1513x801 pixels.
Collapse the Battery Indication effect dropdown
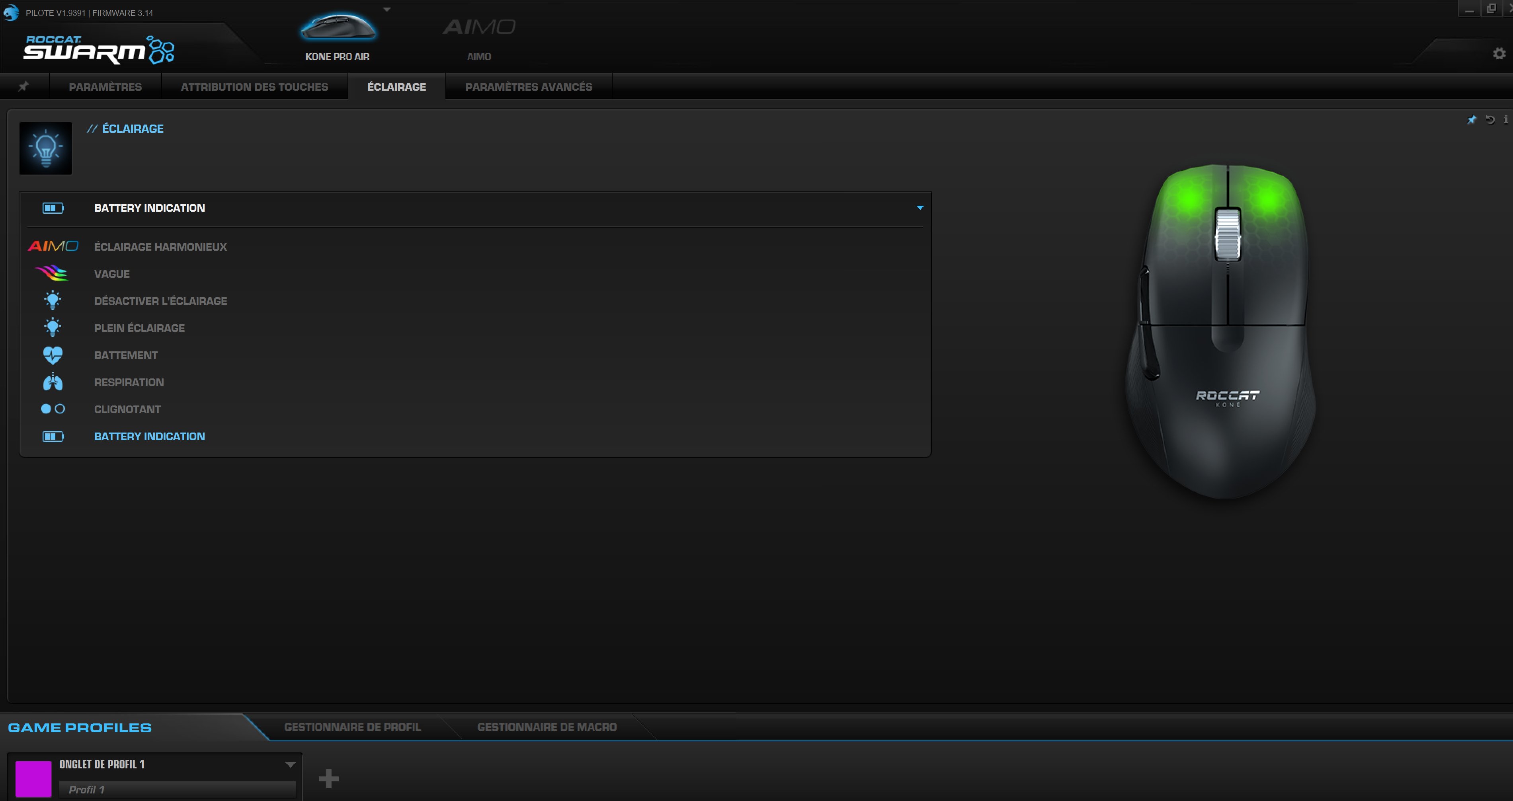pos(920,207)
